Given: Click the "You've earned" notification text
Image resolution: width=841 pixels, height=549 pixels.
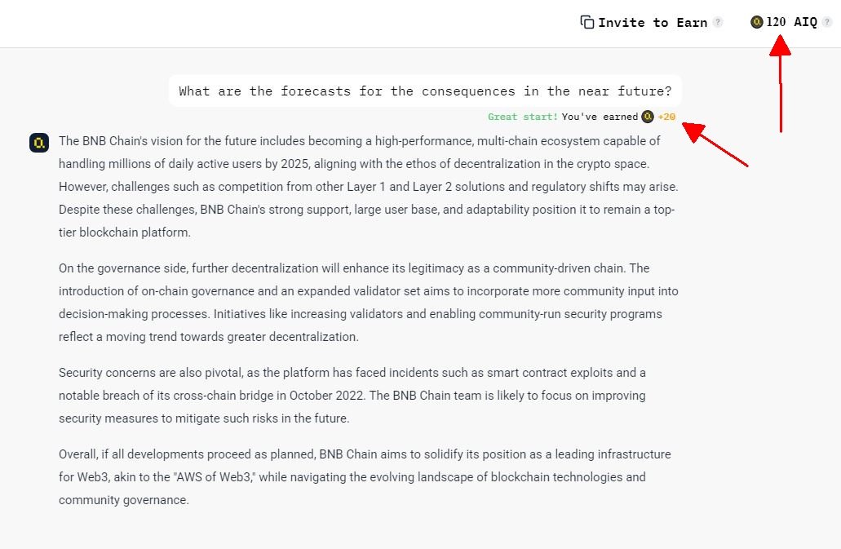Looking at the screenshot, I should pyautogui.click(x=600, y=117).
